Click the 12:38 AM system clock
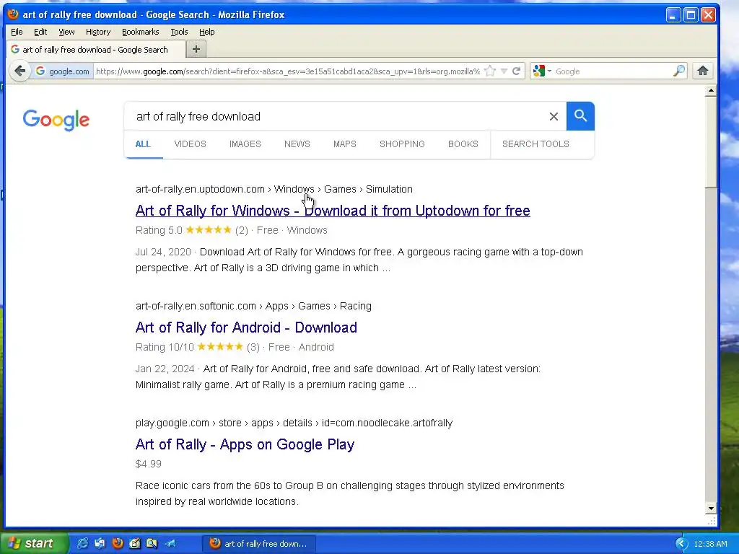Viewport: 739px width, 554px height. tap(710, 544)
